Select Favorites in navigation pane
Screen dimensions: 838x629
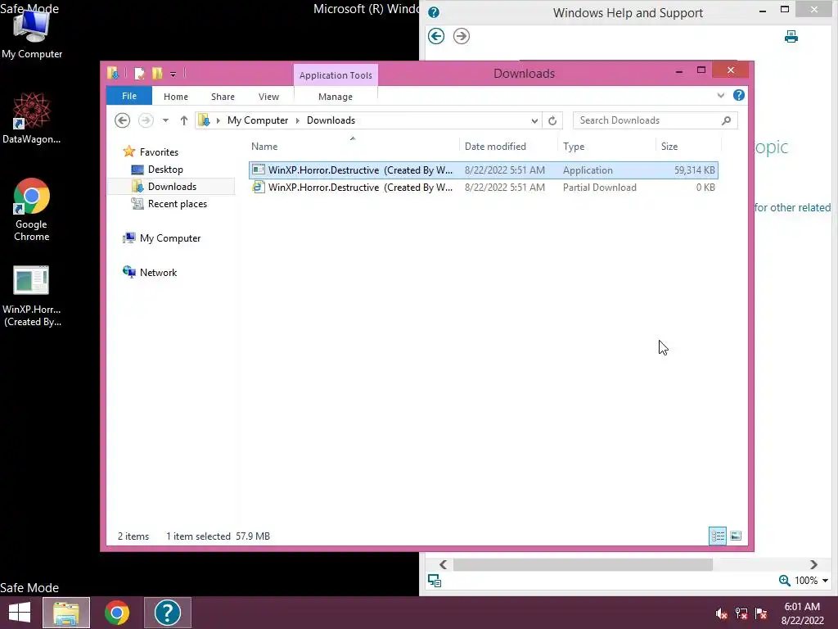159,152
